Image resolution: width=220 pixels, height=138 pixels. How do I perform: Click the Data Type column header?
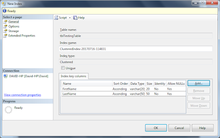(137, 84)
